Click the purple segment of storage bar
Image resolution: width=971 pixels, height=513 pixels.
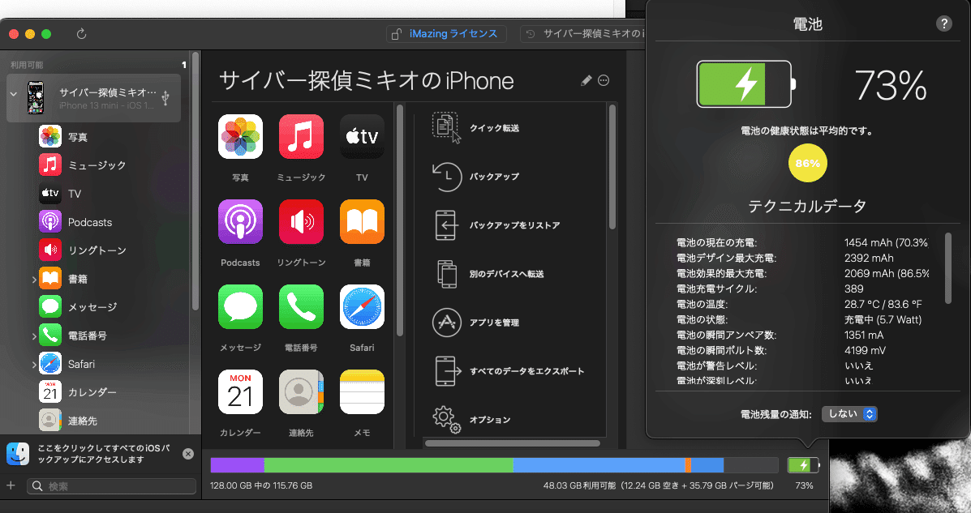coord(237,465)
